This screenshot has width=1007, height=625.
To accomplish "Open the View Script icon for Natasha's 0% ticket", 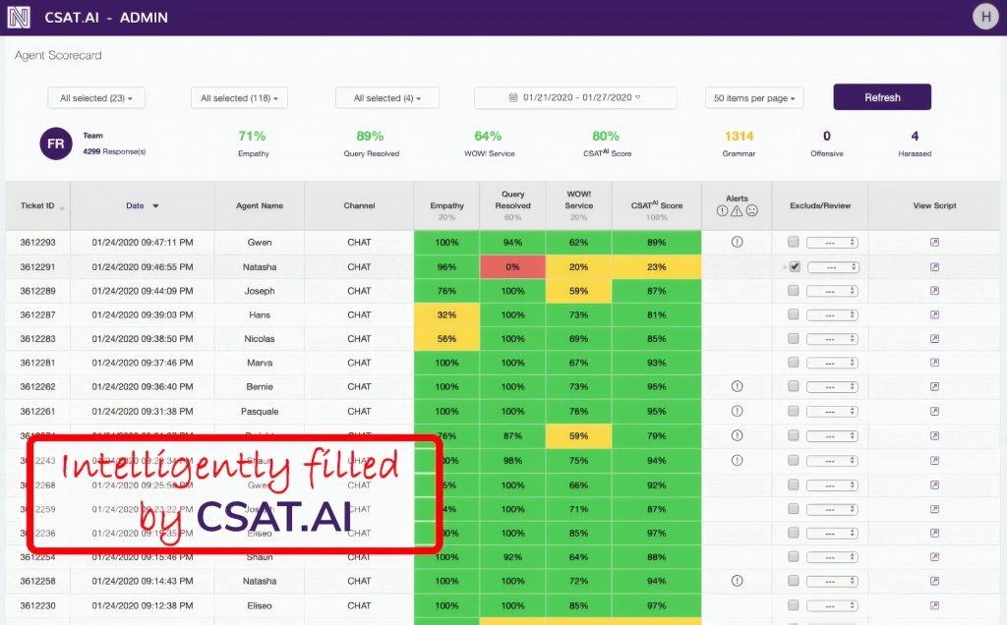I will [933, 266].
